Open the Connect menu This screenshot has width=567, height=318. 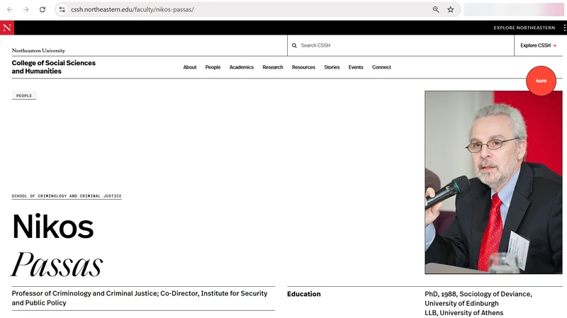(x=381, y=67)
